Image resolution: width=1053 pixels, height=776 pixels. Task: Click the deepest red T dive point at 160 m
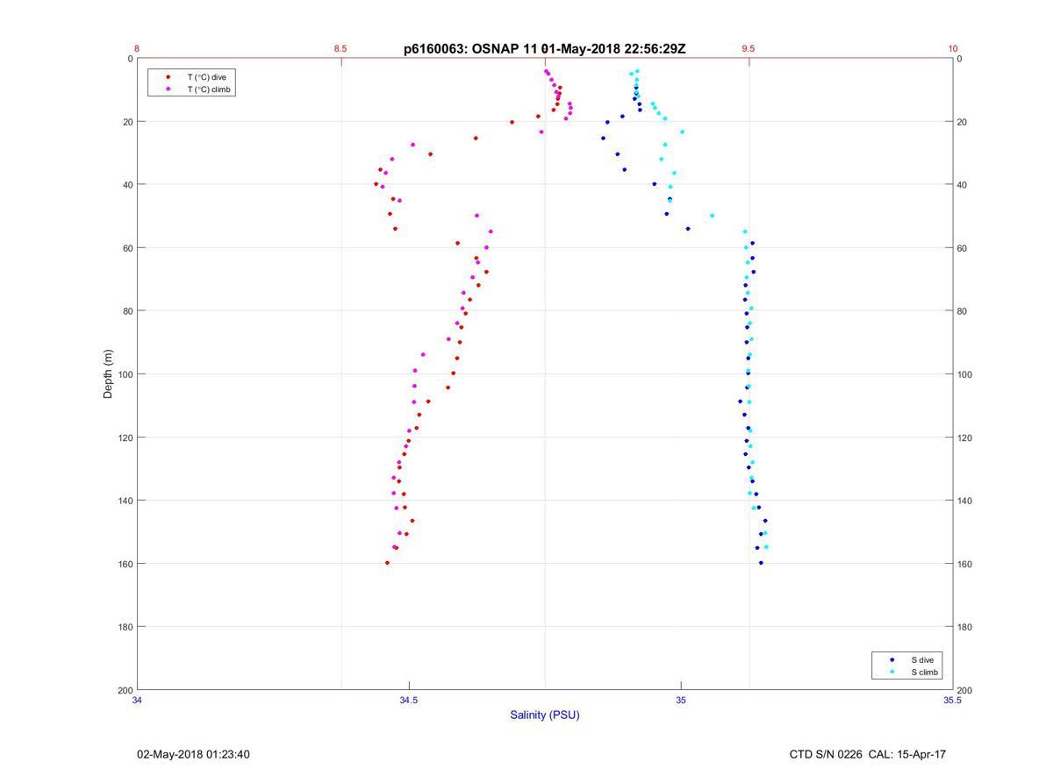click(x=387, y=563)
